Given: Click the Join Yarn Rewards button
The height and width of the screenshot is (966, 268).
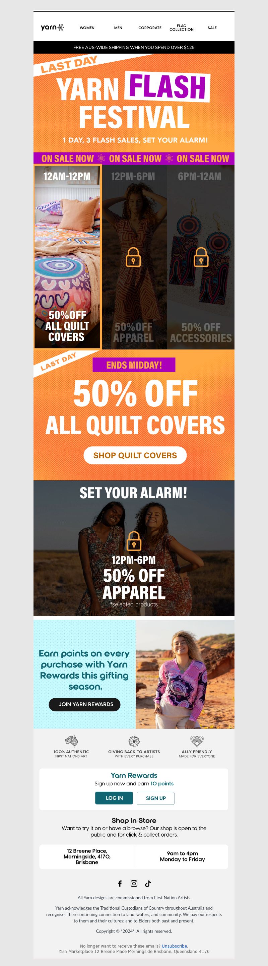Looking at the screenshot, I should [85, 704].
